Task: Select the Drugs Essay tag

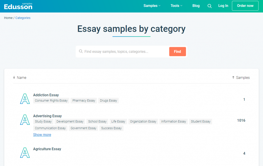Action: [109, 101]
